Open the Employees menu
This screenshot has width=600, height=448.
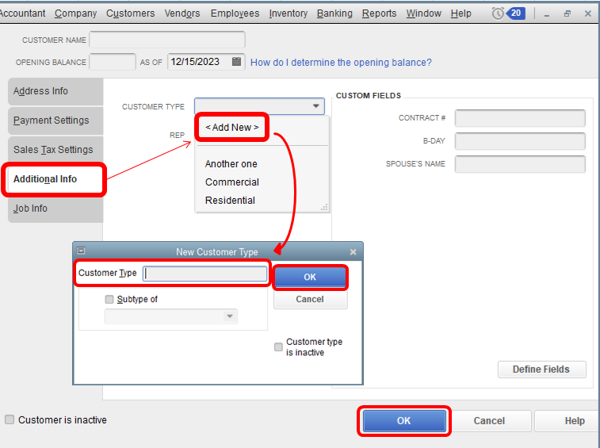(235, 13)
